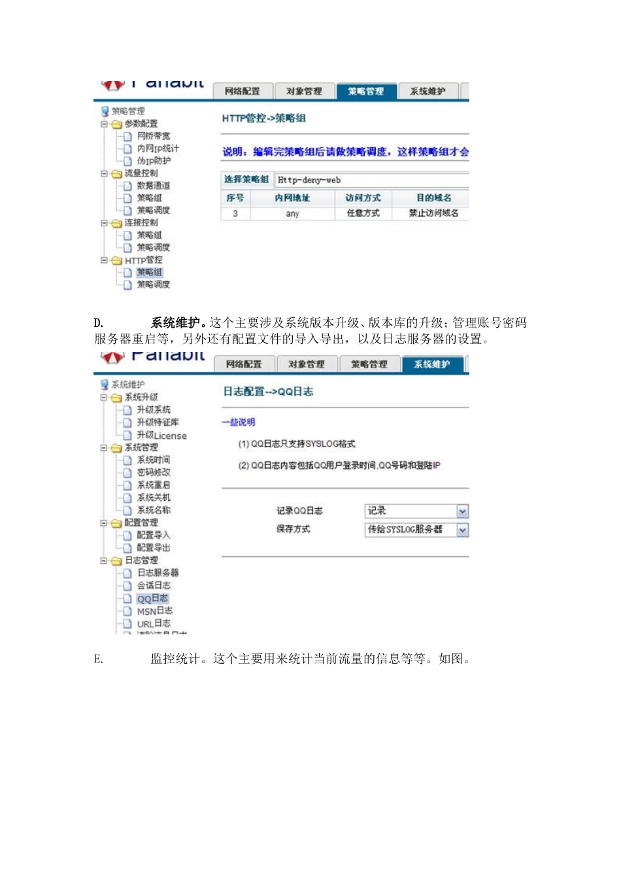Open 策略组 under 流量控制
The width and height of the screenshot is (621, 879).
tap(149, 198)
